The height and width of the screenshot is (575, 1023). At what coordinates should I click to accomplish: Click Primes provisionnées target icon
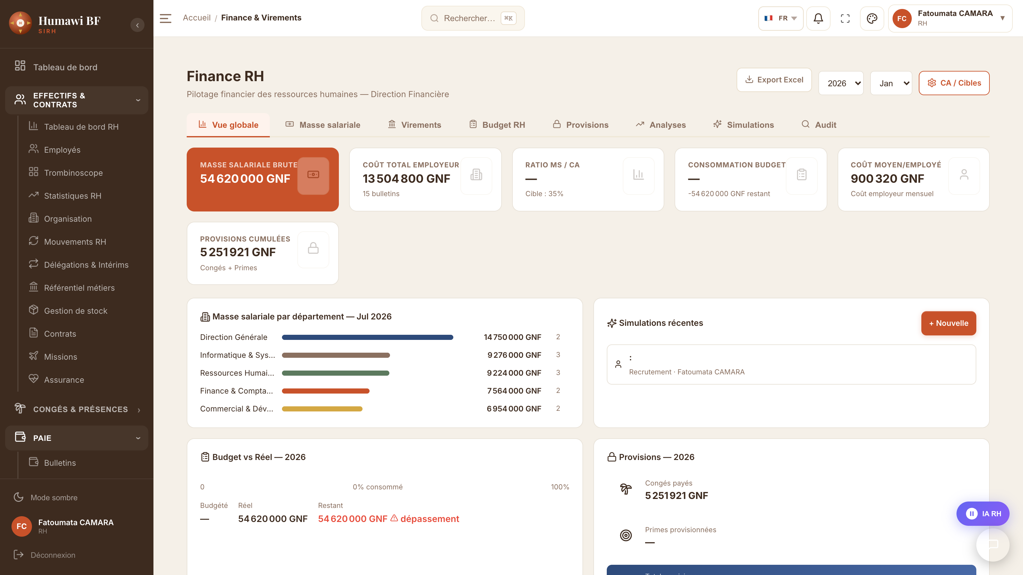coord(626,535)
